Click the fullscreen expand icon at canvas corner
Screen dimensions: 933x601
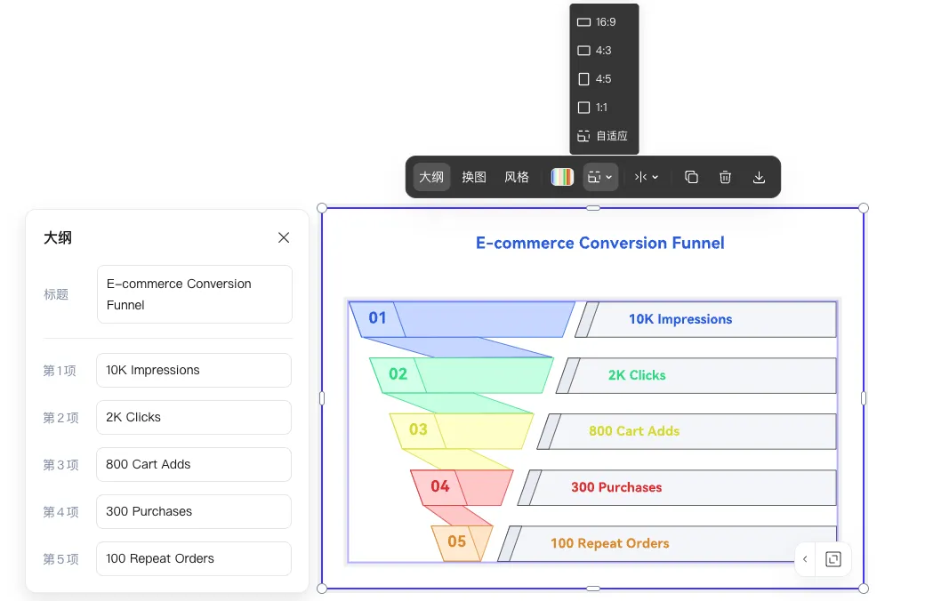(x=833, y=559)
